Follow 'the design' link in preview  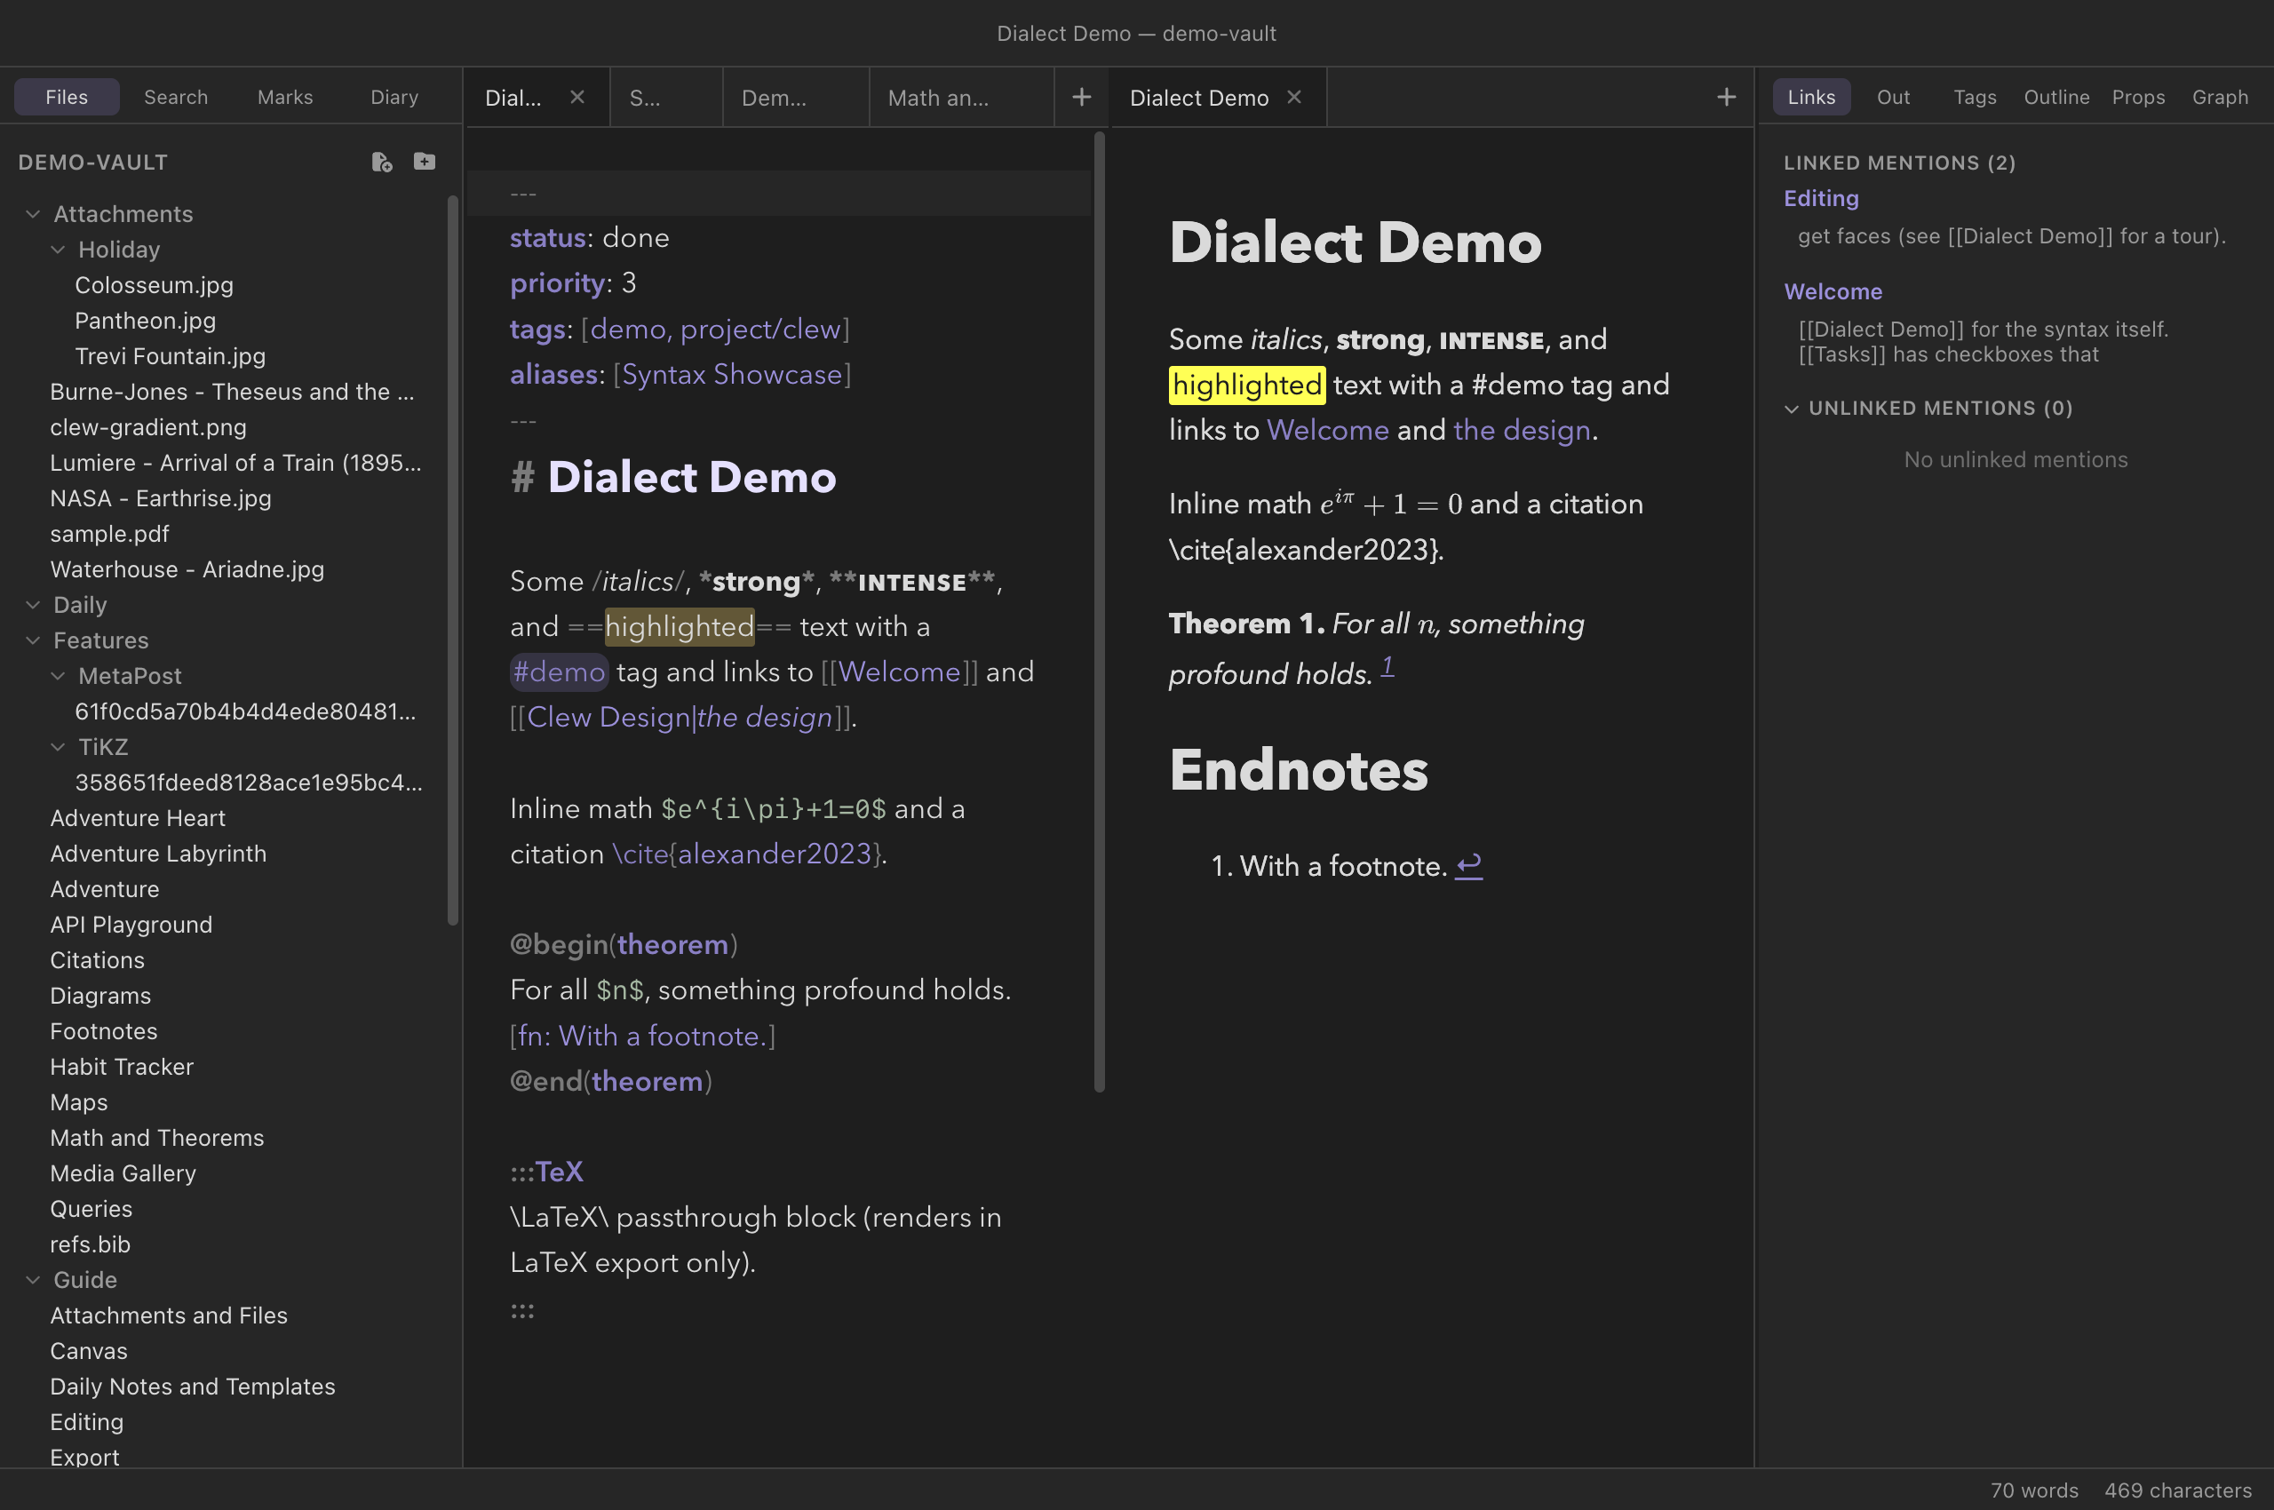pyautogui.click(x=1522, y=431)
